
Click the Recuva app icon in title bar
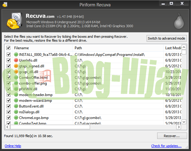[5, 5]
